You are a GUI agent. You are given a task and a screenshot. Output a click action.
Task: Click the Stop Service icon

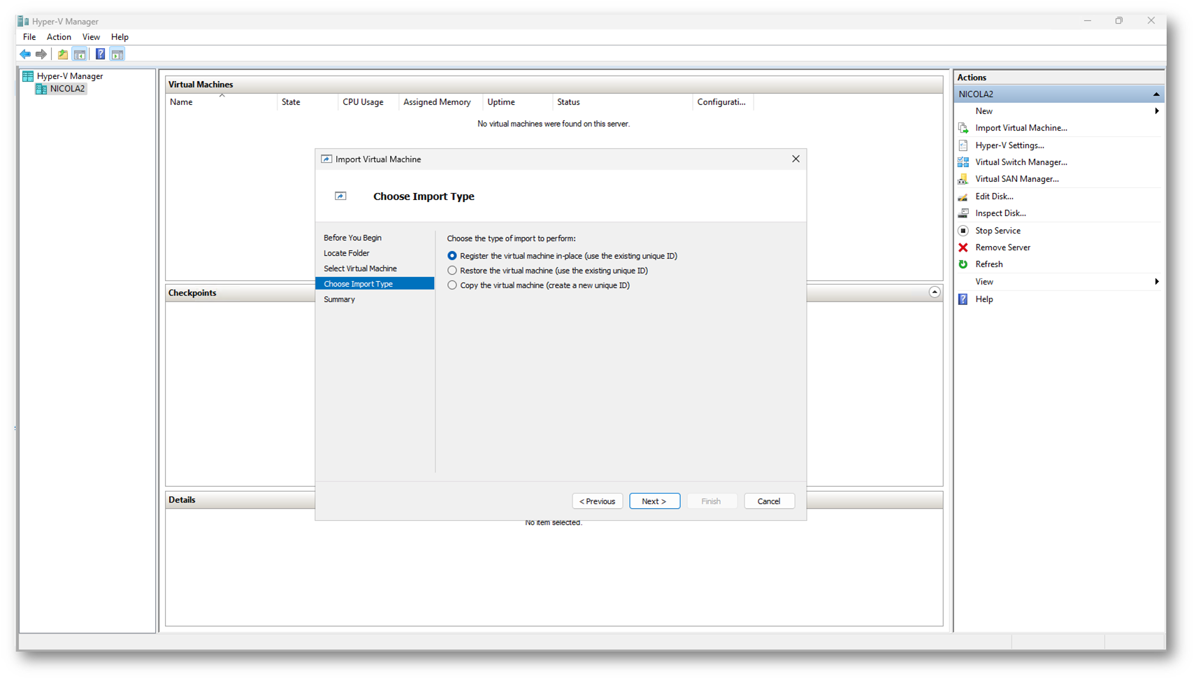point(963,231)
